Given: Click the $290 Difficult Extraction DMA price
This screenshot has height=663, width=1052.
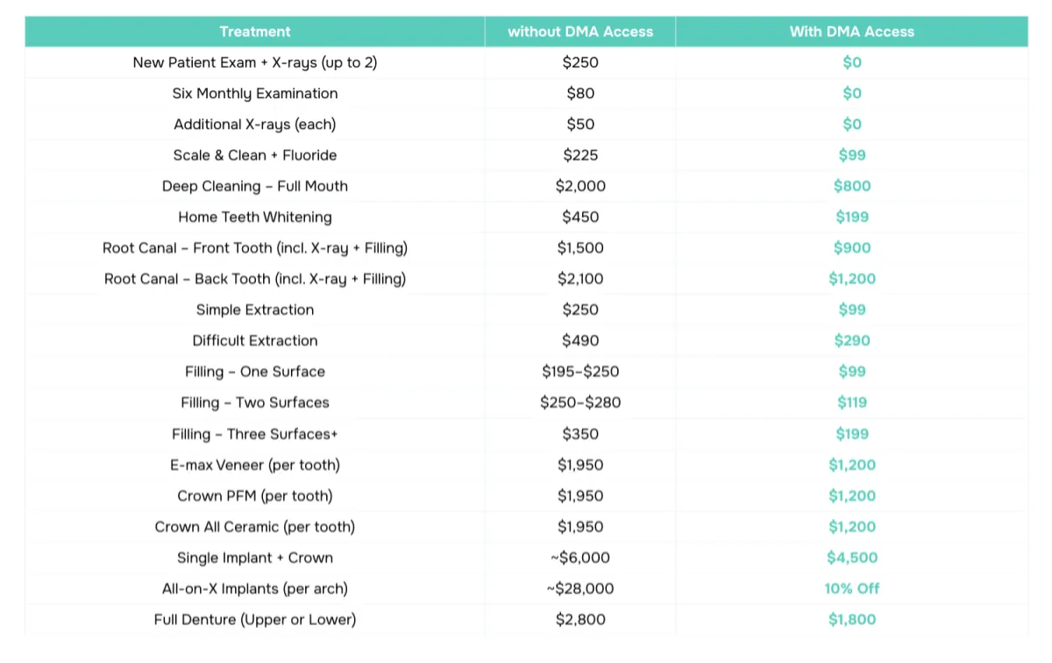Looking at the screenshot, I should point(851,340).
